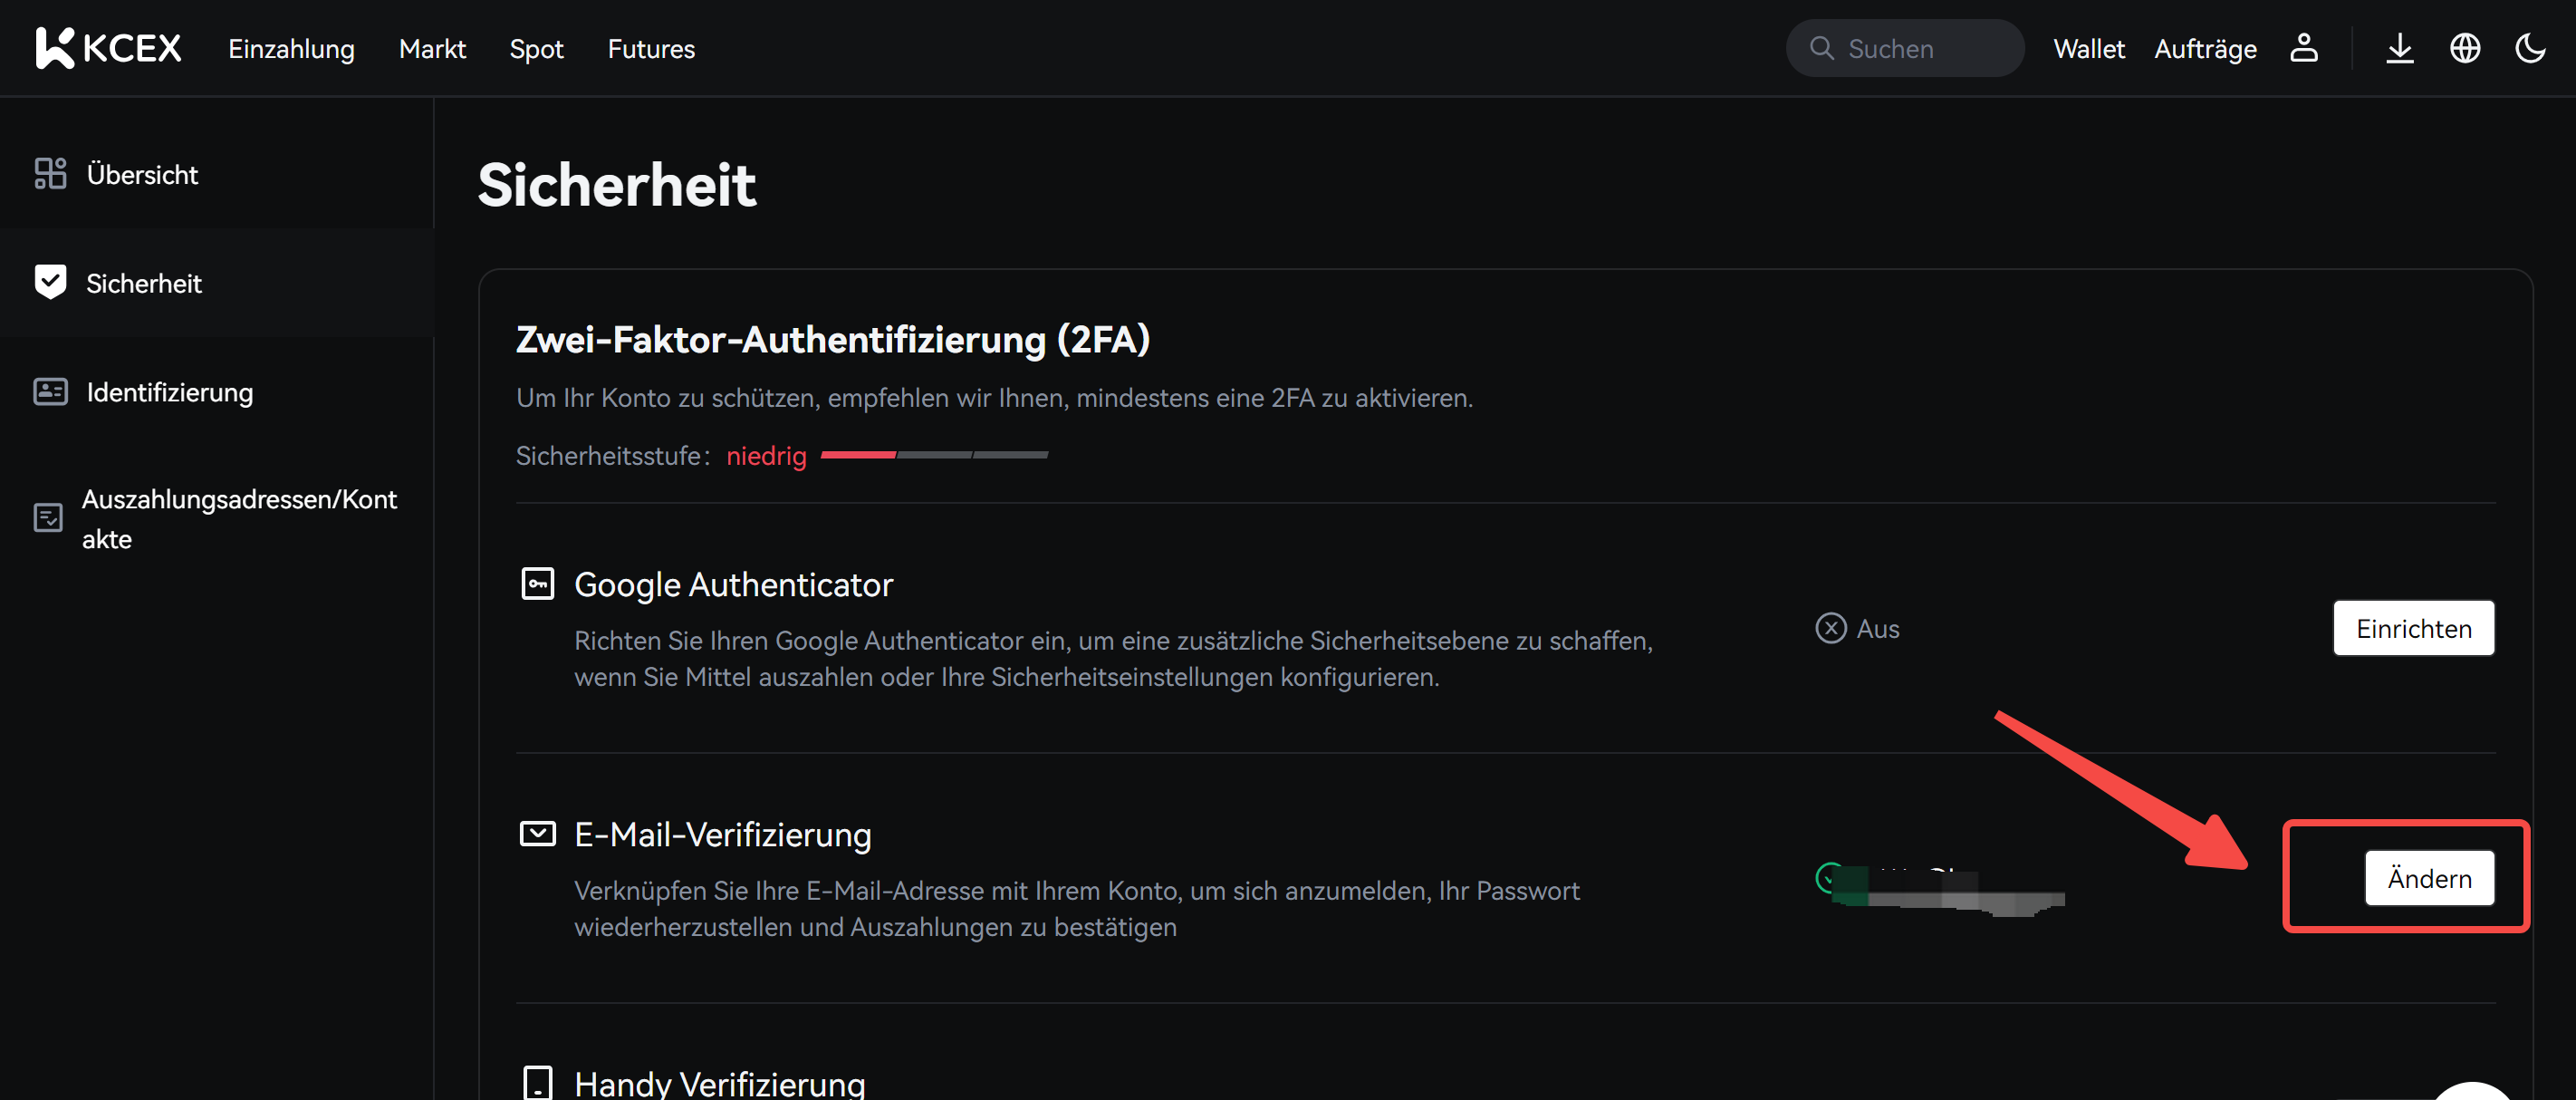This screenshot has height=1100, width=2576.
Task: Open the user profile icon
Action: [2304, 48]
